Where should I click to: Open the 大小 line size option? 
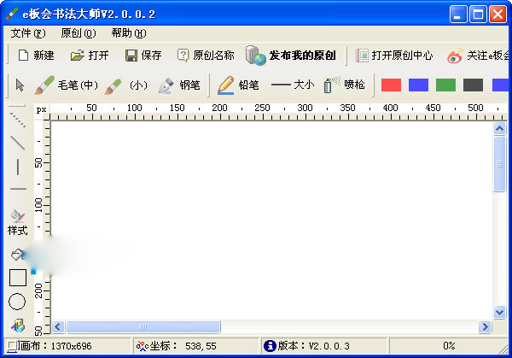293,85
